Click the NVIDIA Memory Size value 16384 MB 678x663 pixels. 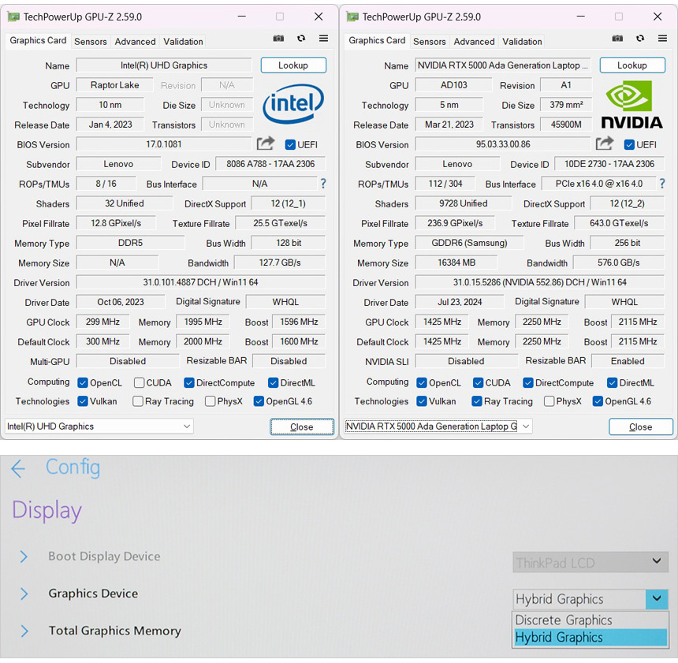pos(456,263)
